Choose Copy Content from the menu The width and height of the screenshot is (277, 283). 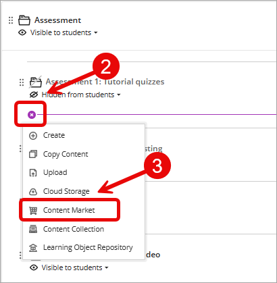tap(66, 154)
